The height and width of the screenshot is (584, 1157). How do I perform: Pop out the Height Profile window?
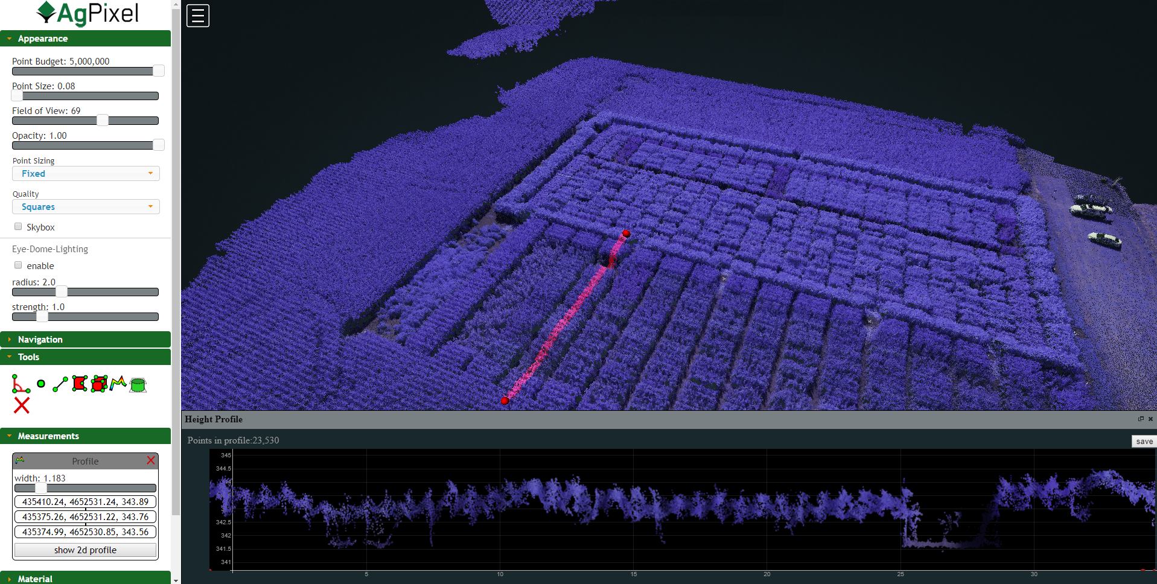tap(1141, 419)
